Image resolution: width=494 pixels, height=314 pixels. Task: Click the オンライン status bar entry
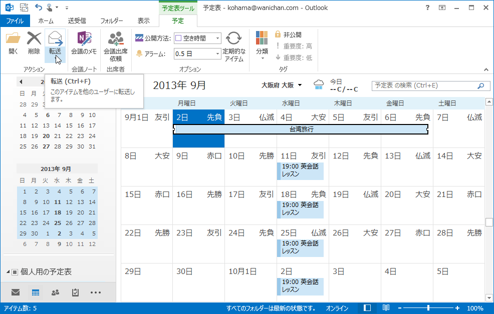[337, 308]
